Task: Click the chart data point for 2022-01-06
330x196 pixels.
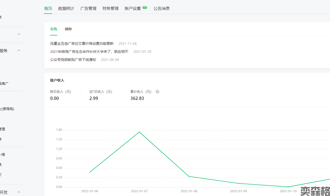Action: [90, 172]
